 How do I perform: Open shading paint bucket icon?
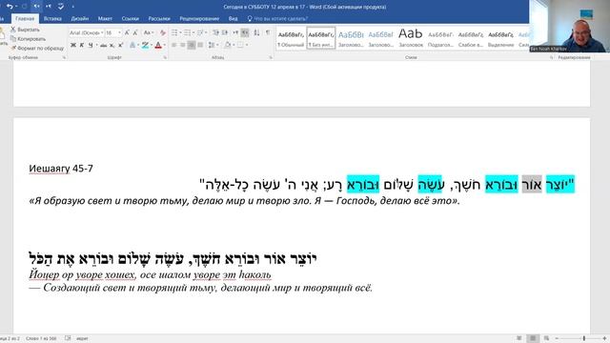tap(228, 45)
